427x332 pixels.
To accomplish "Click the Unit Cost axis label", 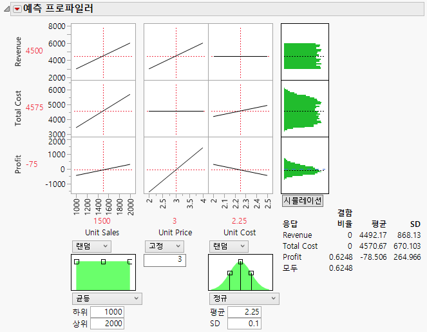I will pyautogui.click(x=240, y=233).
